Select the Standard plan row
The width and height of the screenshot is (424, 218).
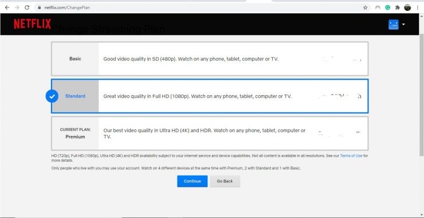(210, 96)
